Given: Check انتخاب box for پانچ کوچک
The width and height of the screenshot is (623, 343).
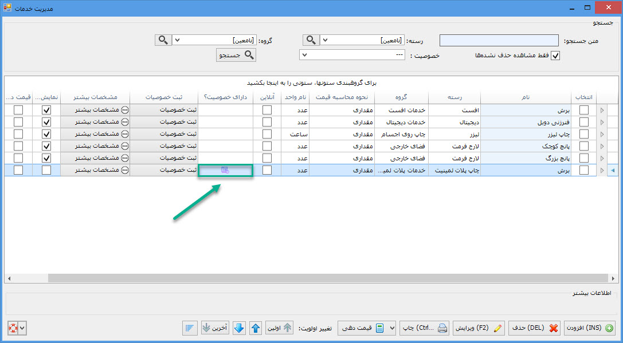Looking at the screenshot, I should click(x=583, y=146).
